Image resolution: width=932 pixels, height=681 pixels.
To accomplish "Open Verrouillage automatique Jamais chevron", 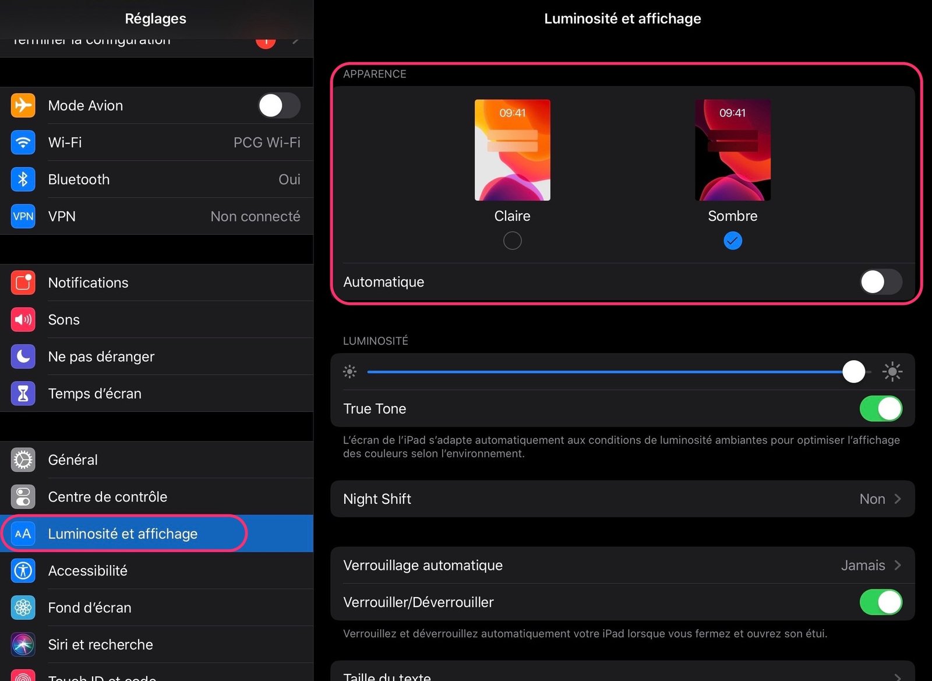I will (898, 565).
